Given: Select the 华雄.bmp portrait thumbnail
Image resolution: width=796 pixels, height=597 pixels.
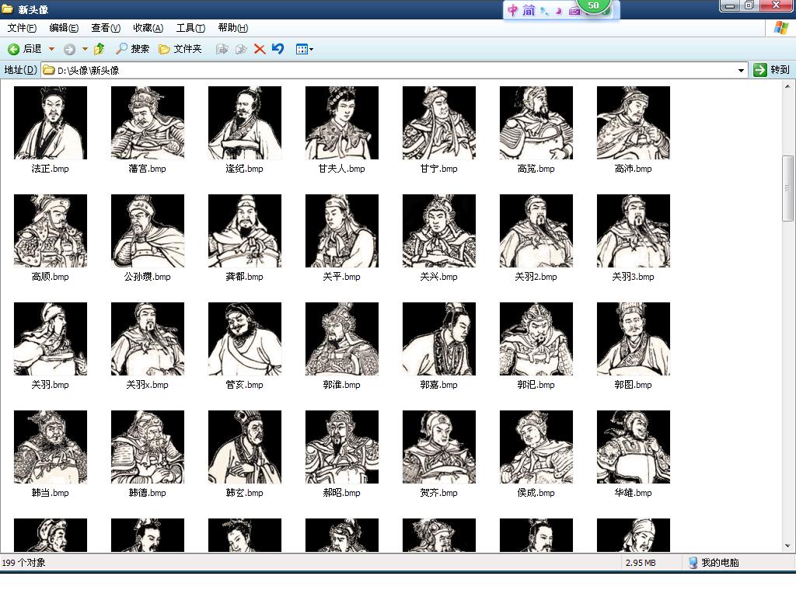Looking at the screenshot, I should point(633,447).
